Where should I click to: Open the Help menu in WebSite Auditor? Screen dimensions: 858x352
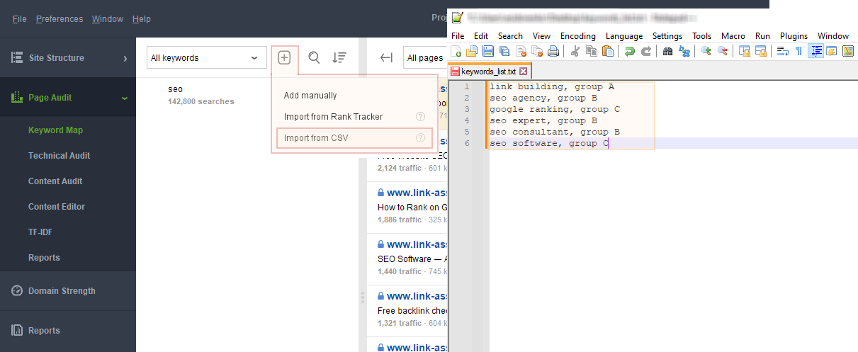[142, 19]
